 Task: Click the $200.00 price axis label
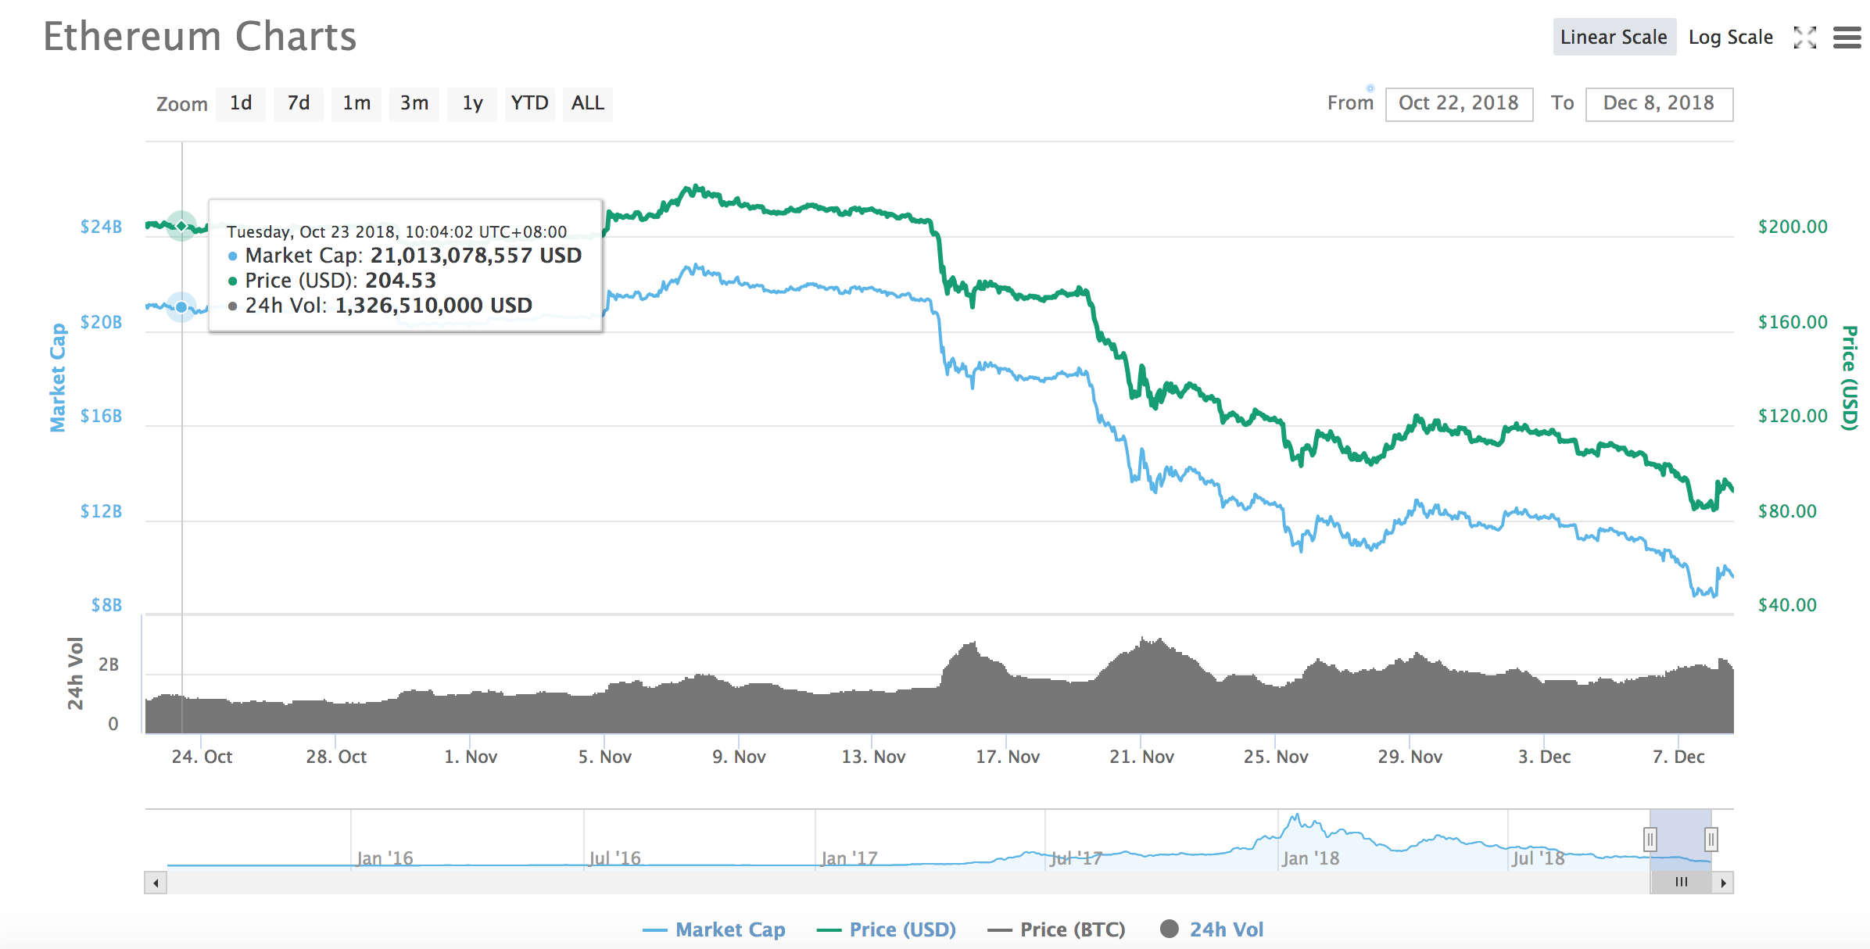pos(1793,227)
